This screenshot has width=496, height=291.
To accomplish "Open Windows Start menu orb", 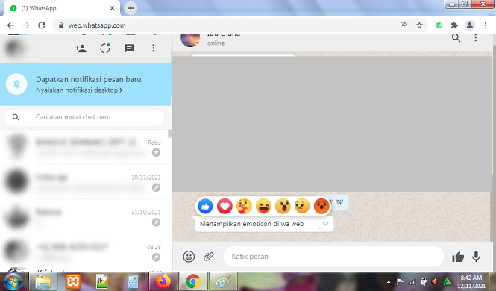I will tap(13, 281).
